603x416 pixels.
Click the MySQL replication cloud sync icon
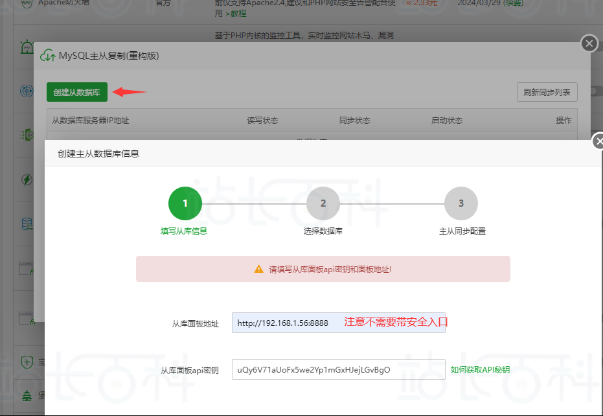[47, 56]
